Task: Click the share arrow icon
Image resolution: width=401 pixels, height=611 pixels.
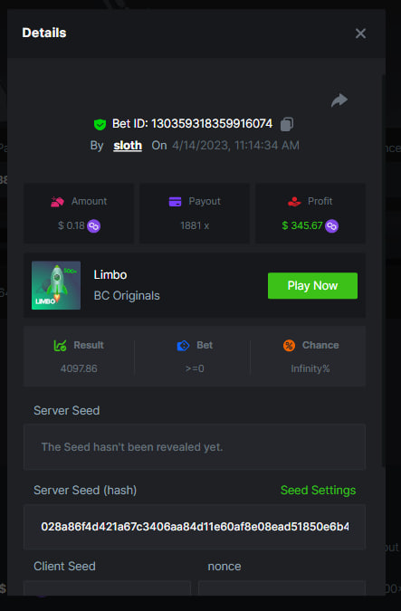Action: pos(339,100)
